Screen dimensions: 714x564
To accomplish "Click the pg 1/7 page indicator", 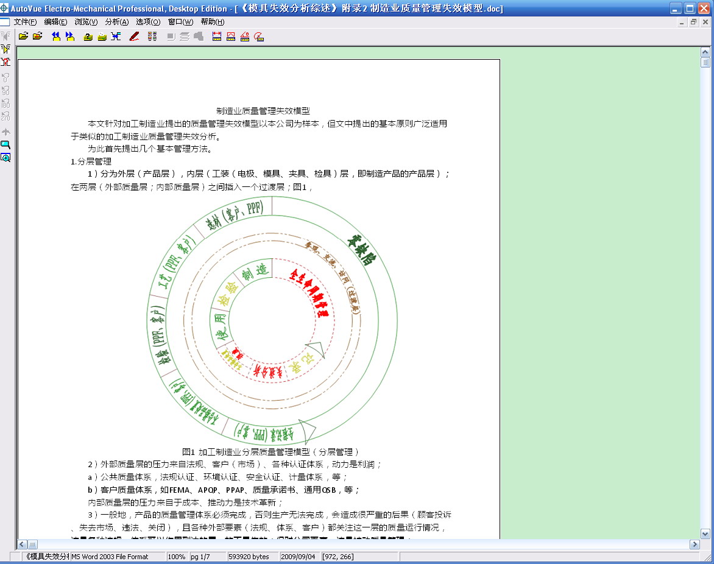I will point(207,557).
